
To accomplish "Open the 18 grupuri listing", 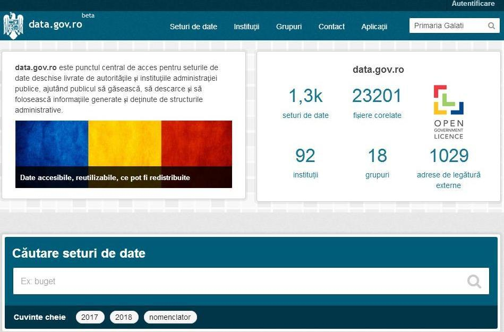I will (377, 156).
